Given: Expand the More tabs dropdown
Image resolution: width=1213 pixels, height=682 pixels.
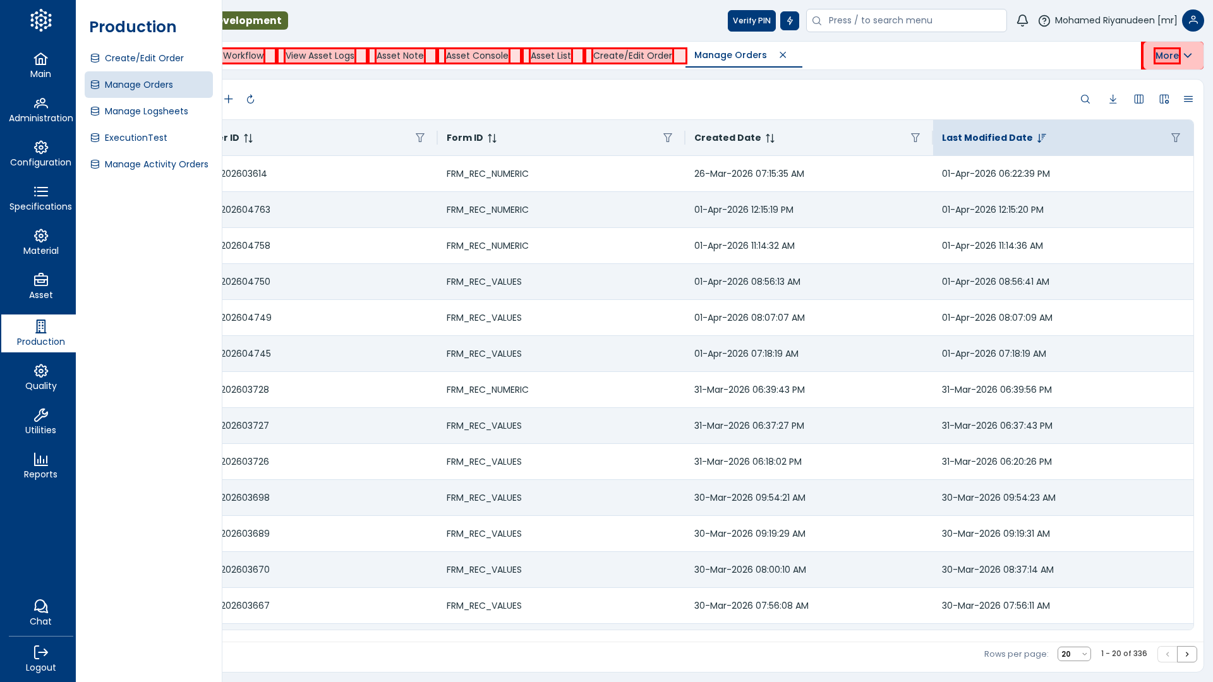Looking at the screenshot, I should pos(1173,56).
